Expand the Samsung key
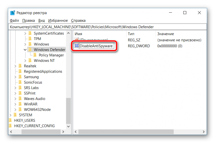 [15, 77]
